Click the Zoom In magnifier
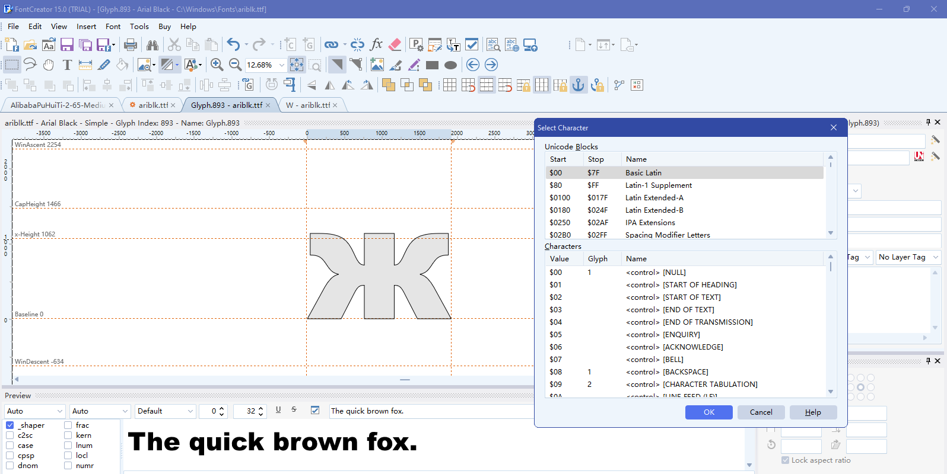 (x=217, y=65)
